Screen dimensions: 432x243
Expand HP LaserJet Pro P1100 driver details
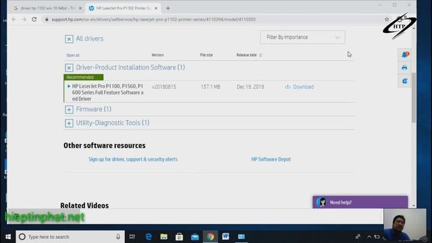pos(69,86)
